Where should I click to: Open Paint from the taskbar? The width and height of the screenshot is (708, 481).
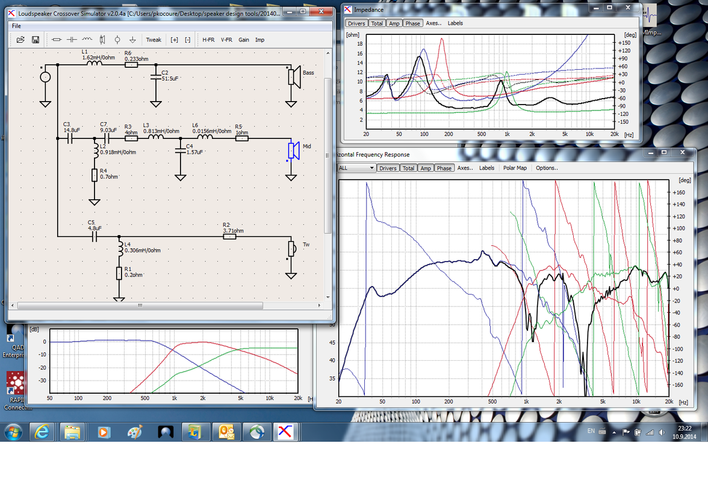click(135, 432)
